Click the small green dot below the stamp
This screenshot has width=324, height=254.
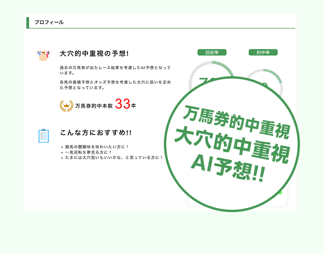[280, 192]
